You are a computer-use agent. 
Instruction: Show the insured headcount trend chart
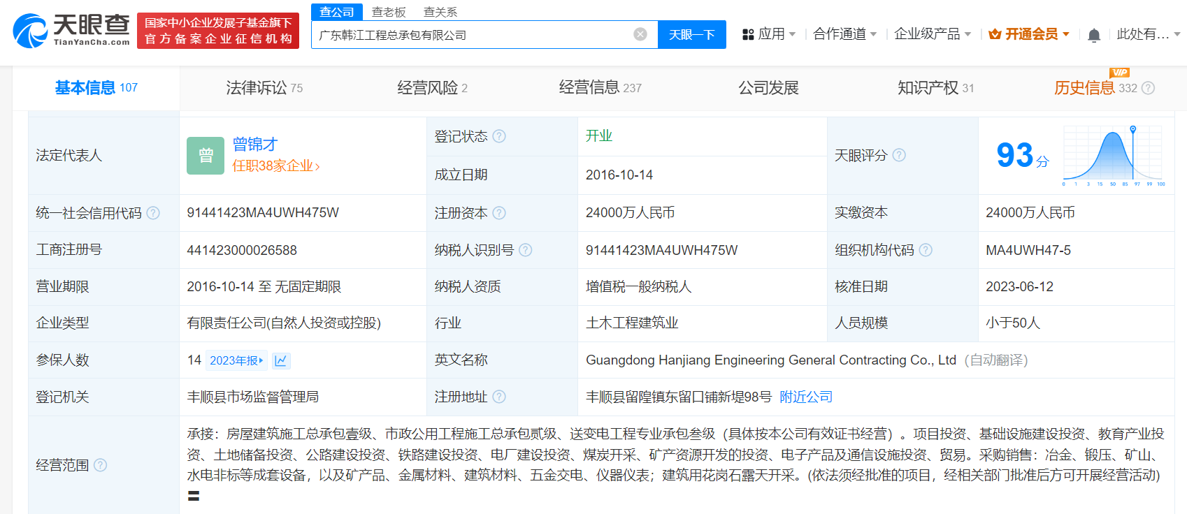[x=281, y=360]
